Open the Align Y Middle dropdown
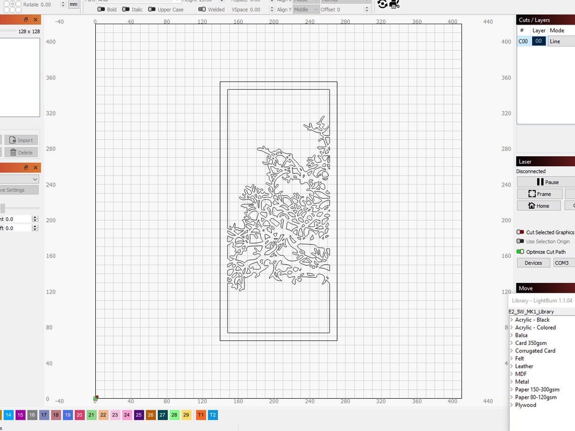This screenshot has height=431, width=575. pyautogui.click(x=306, y=9)
